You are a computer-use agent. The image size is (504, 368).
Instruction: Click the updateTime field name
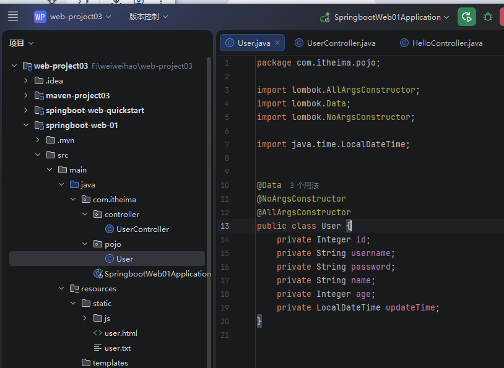coord(410,307)
